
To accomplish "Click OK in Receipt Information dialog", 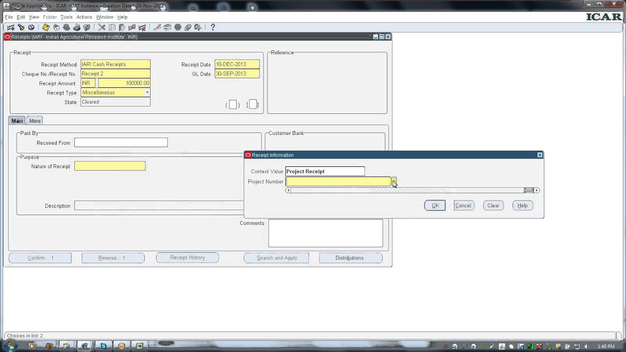I will pos(435,205).
